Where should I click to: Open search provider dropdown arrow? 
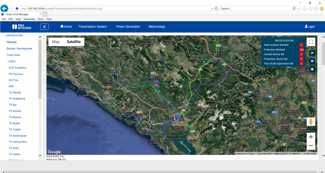point(298,9)
